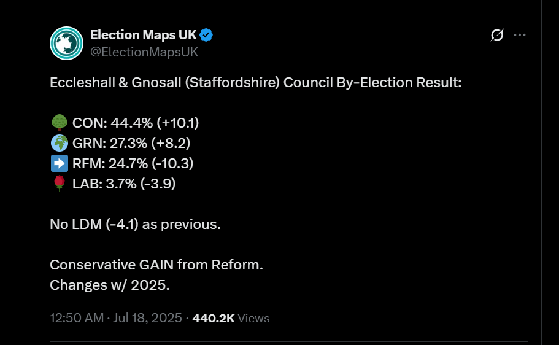The height and width of the screenshot is (345, 559).
Task: Click the Jul 18, 2025 date
Action: tap(147, 318)
